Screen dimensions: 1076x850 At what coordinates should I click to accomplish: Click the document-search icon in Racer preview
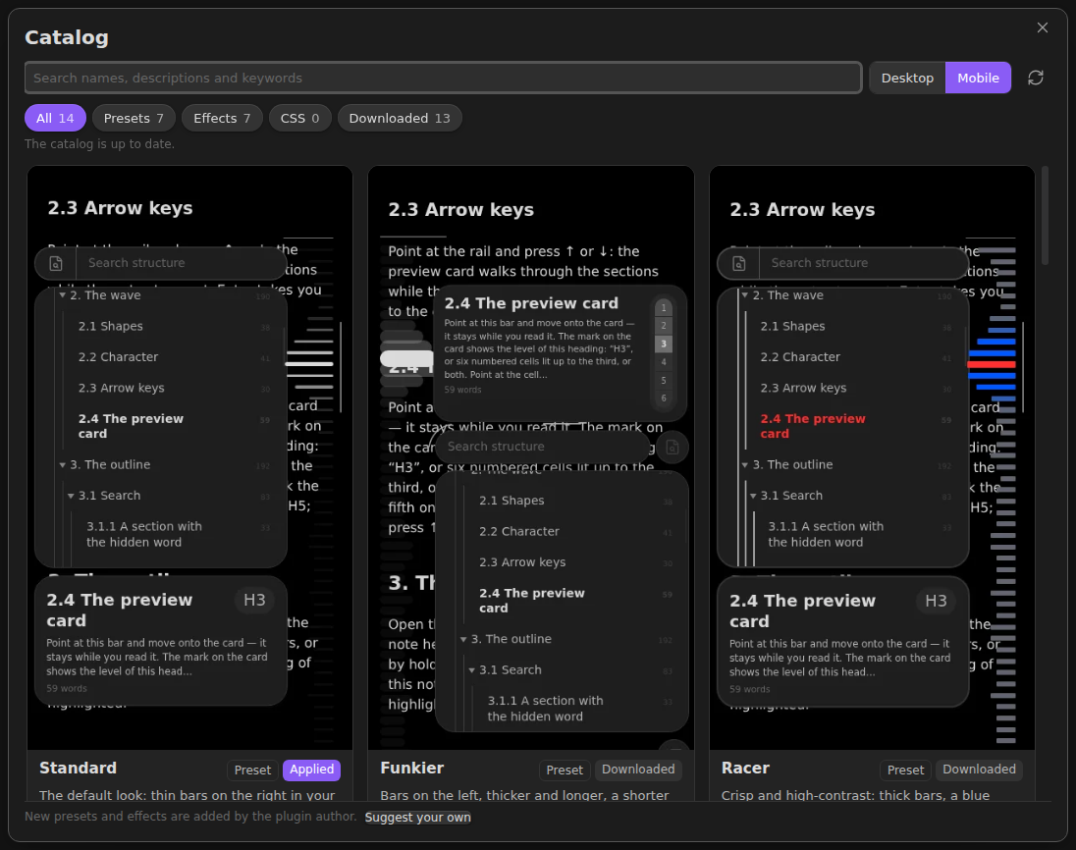(x=739, y=263)
